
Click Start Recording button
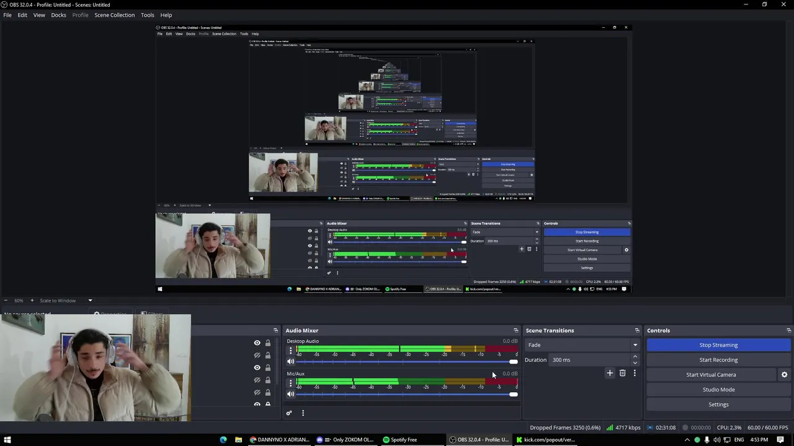pyautogui.click(x=718, y=360)
